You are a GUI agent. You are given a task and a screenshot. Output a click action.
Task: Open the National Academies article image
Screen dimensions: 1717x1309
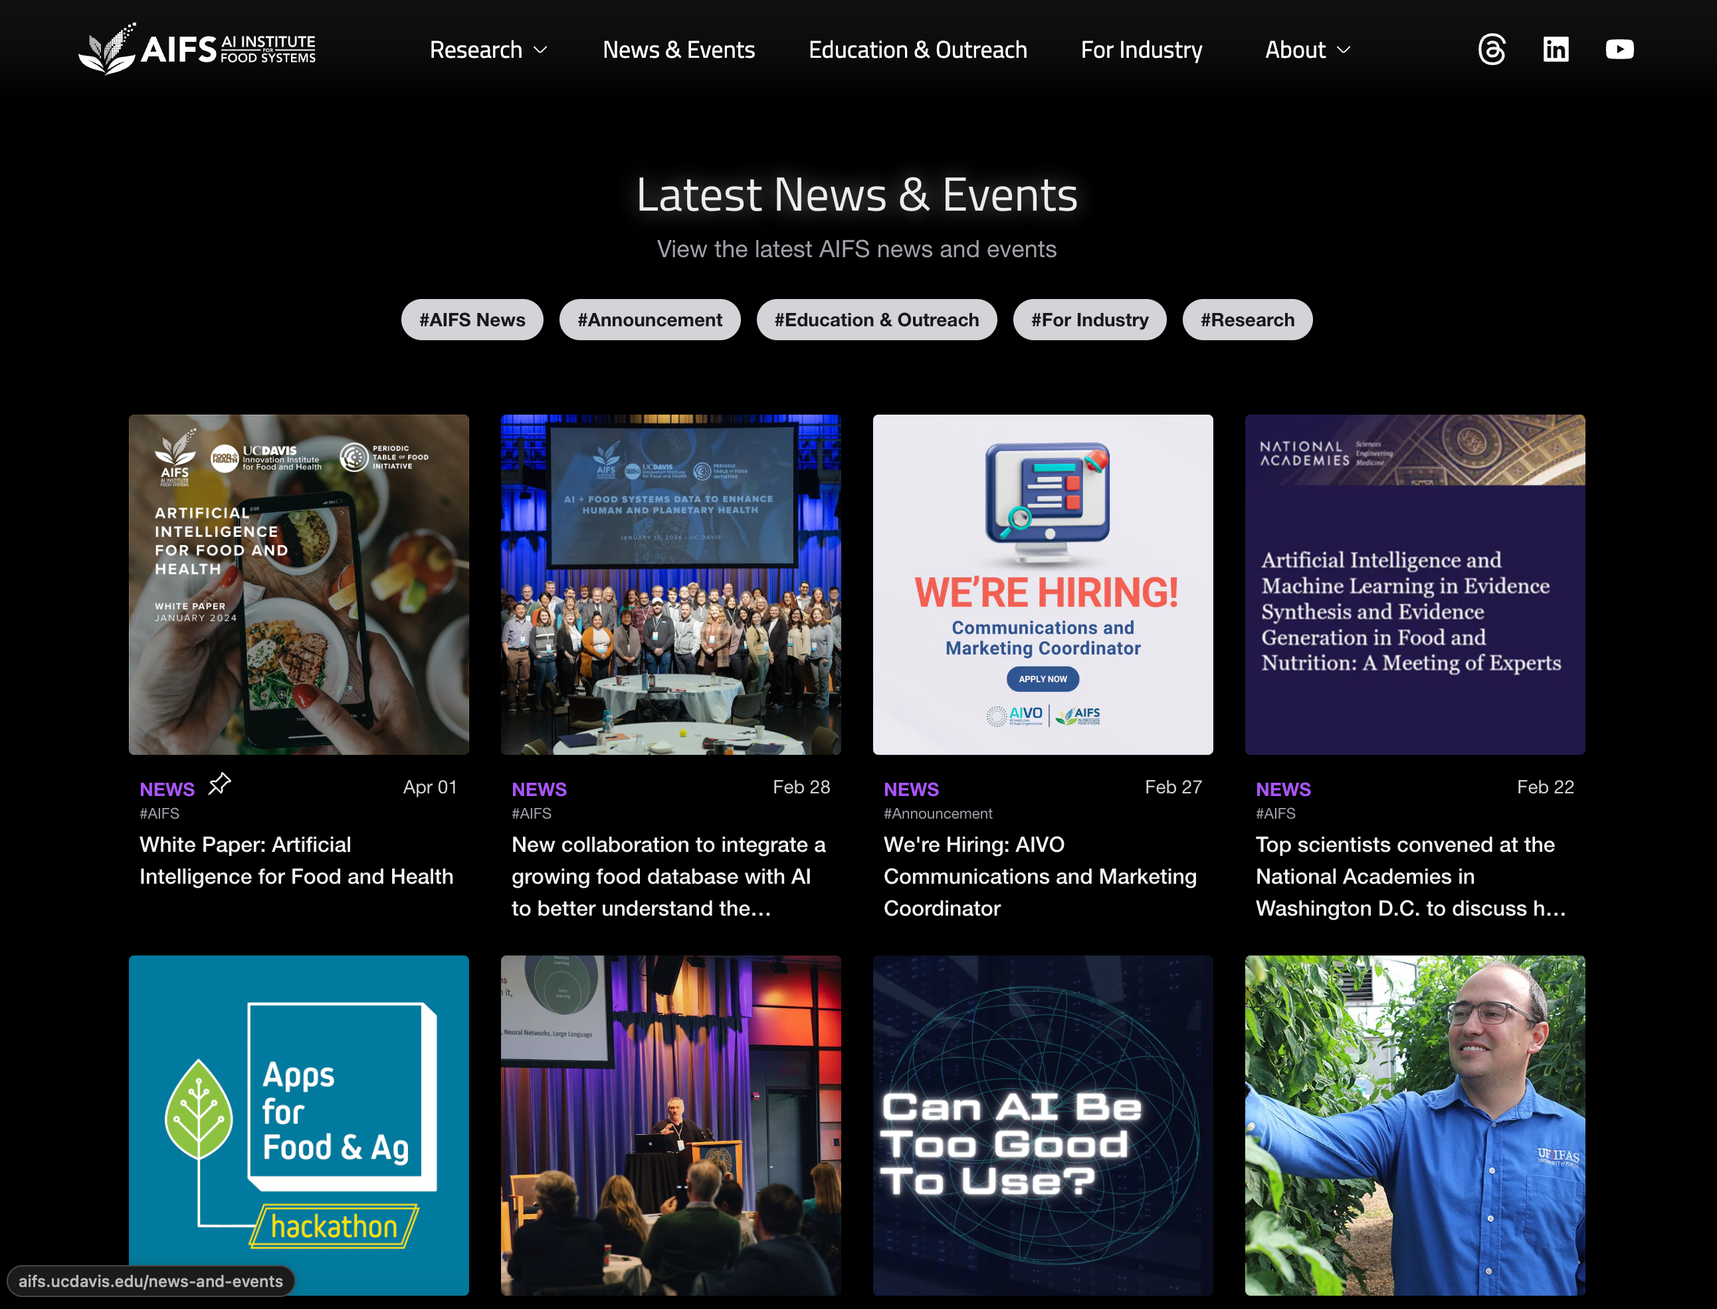coord(1414,584)
